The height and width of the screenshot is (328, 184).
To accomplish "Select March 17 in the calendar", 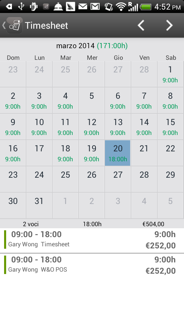I will click(39, 153).
